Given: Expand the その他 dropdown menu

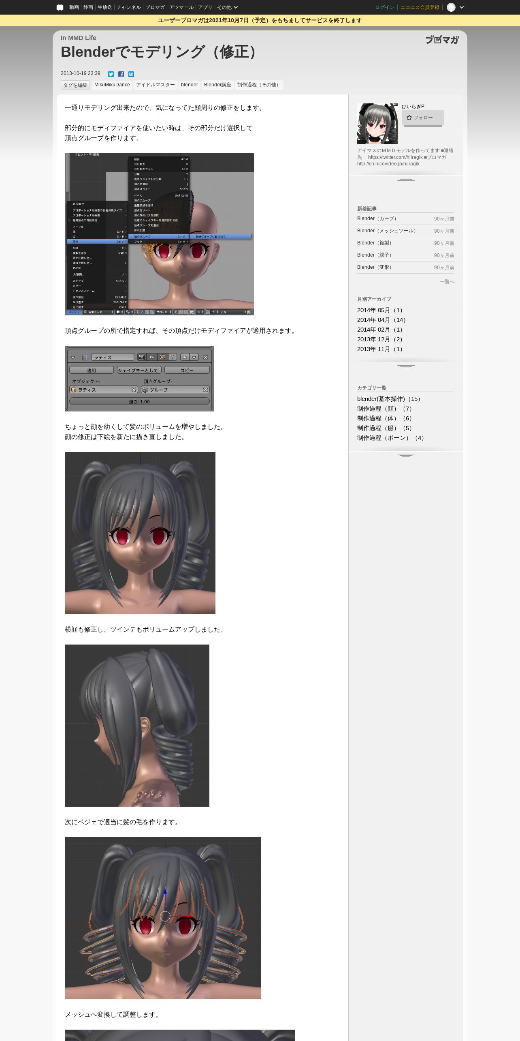Looking at the screenshot, I should coord(227,7).
